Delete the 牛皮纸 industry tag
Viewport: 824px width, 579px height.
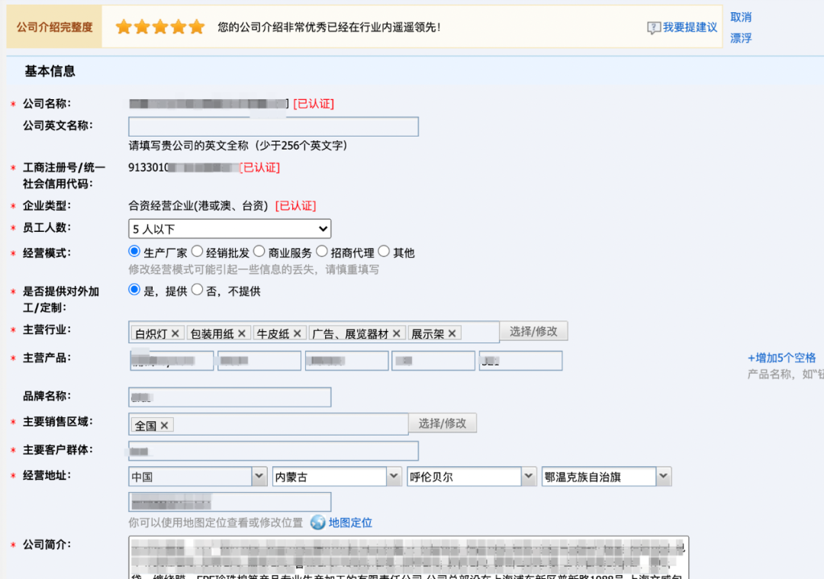298,333
